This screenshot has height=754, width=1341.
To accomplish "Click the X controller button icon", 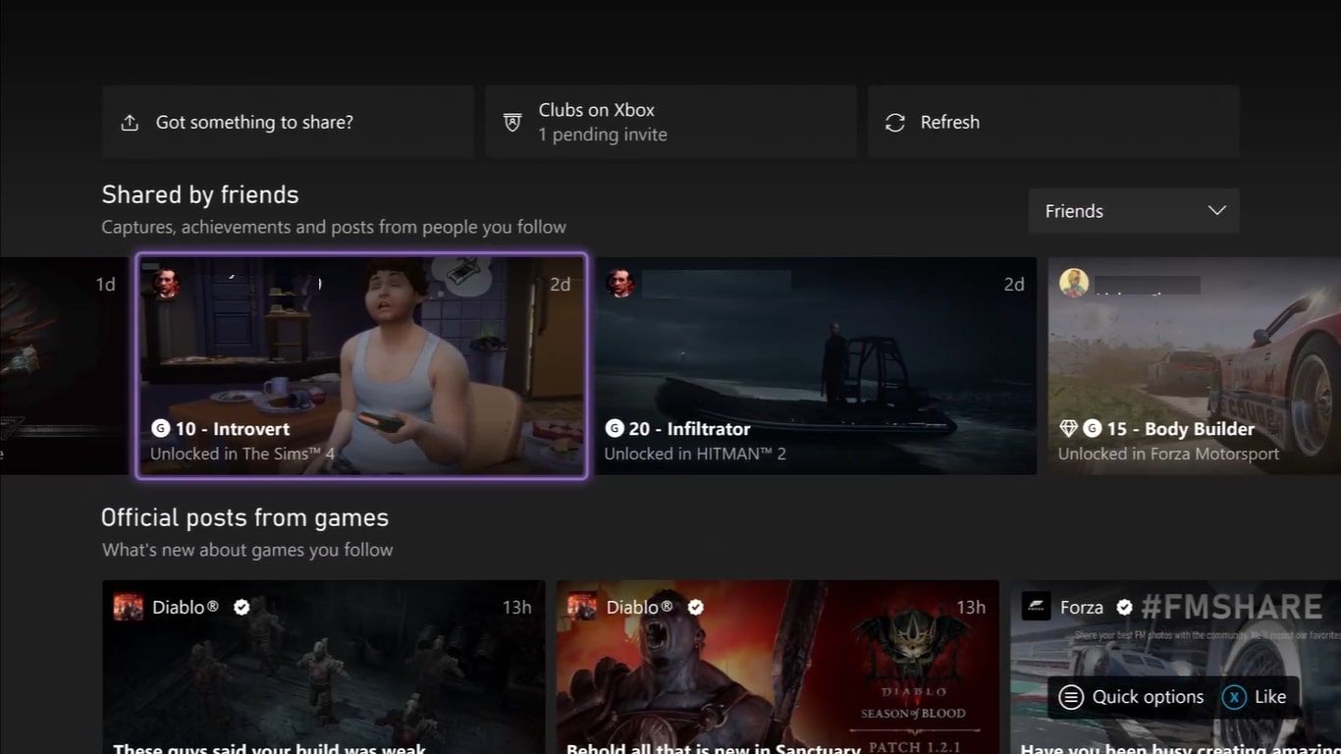I will (x=1234, y=697).
